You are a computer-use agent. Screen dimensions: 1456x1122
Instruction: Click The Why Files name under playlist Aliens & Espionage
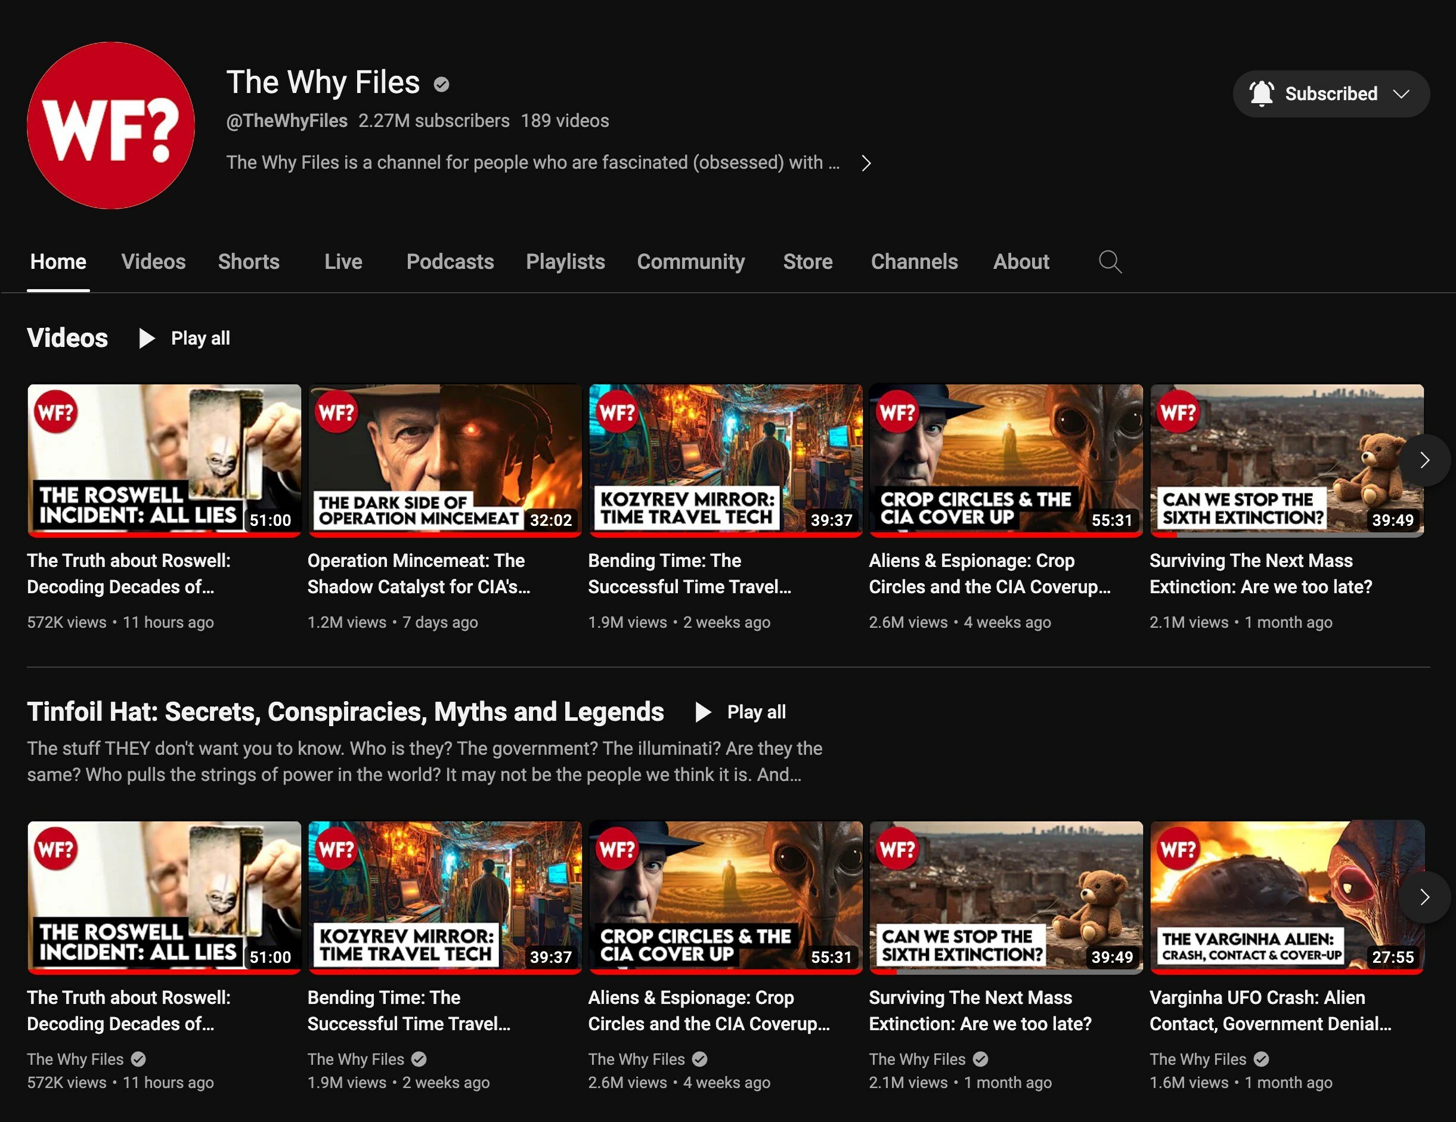coord(637,1059)
